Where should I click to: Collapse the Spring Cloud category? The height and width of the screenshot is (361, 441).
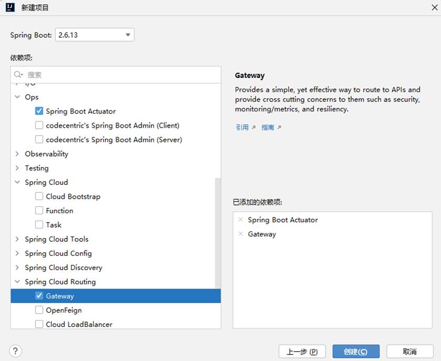pos(17,182)
